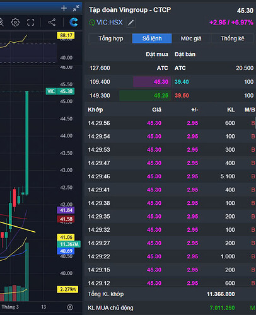Select trade row at 14:29:15
Image resolution: width=256 pixels, height=315 pixels.
(170, 270)
